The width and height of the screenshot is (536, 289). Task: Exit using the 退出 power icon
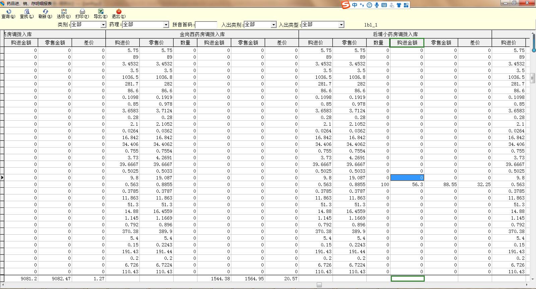[119, 14]
